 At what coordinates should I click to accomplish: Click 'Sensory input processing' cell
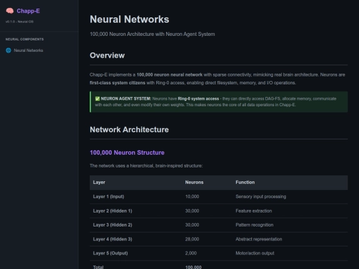261,197
